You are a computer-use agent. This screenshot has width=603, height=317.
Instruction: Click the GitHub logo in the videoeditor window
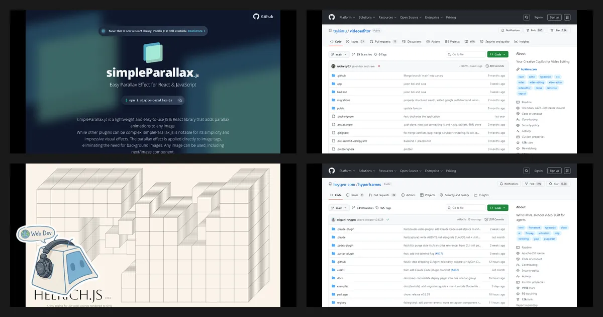(x=332, y=17)
